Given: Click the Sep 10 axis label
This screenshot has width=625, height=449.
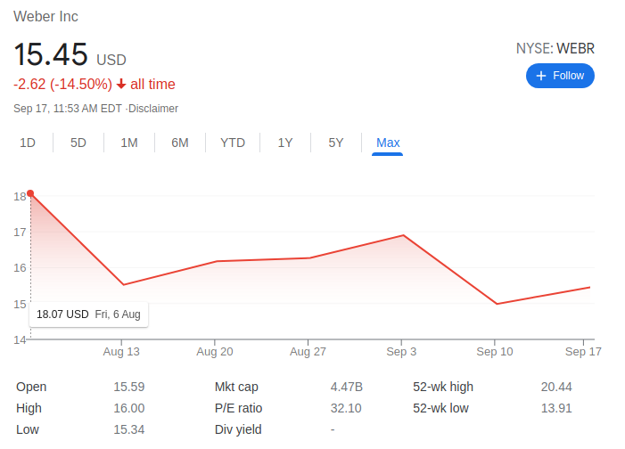Looking at the screenshot, I should pos(495,351).
